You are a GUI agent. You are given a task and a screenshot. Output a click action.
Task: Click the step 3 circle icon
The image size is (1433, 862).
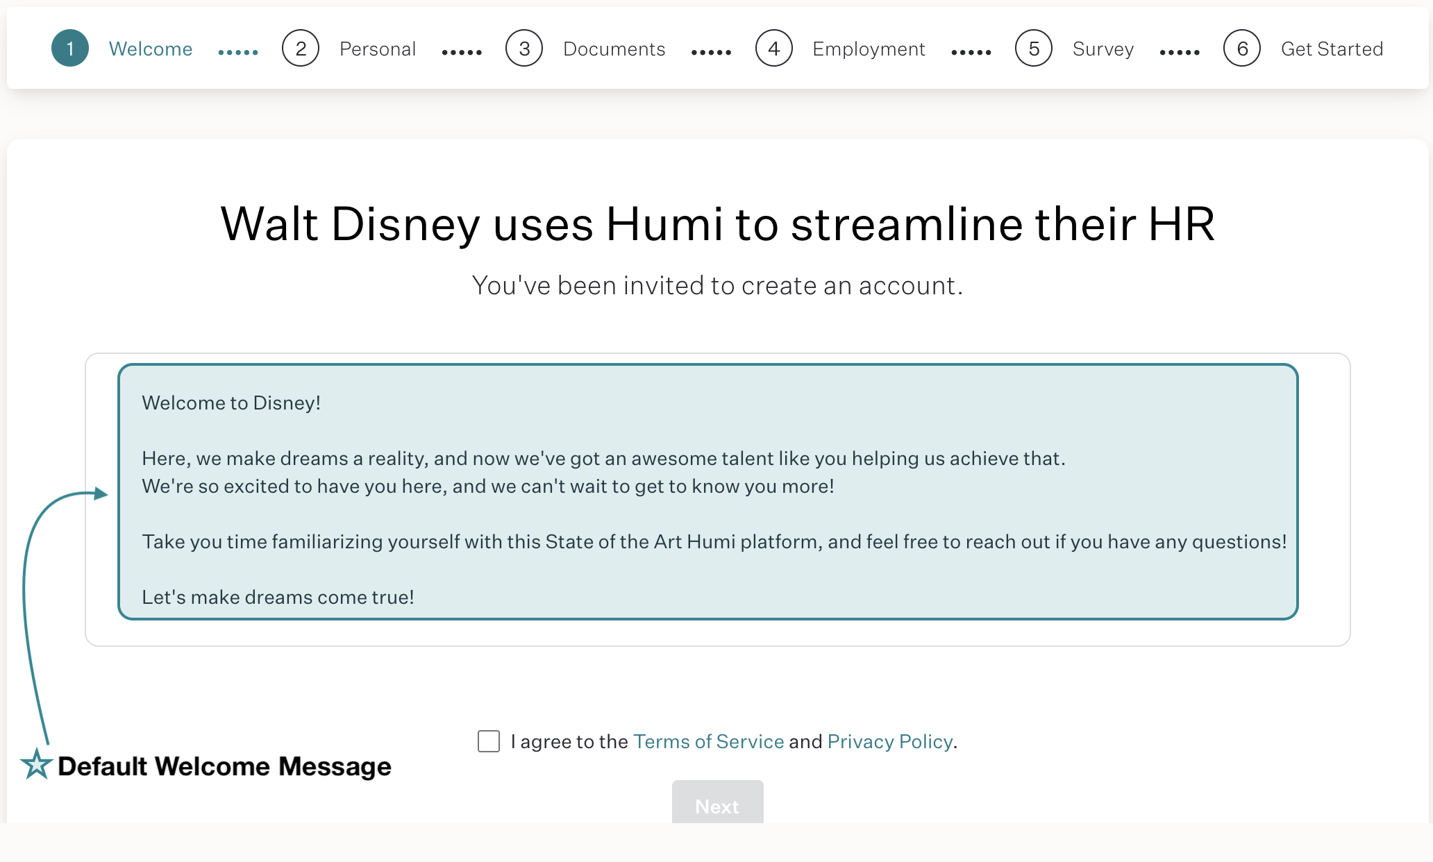click(x=524, y=49)
